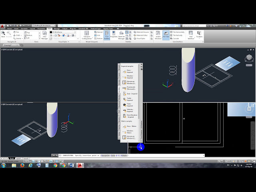This screenshot has height=192, width=256.
Task: Open View Manager
Action: (44, 35)
